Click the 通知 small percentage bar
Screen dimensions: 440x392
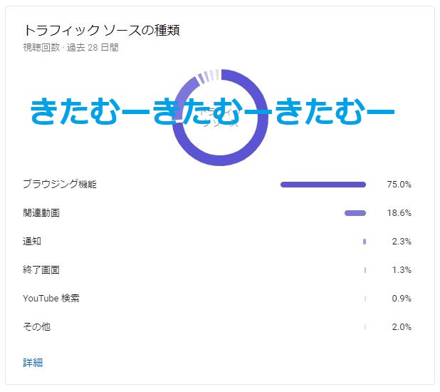point(364,242)
